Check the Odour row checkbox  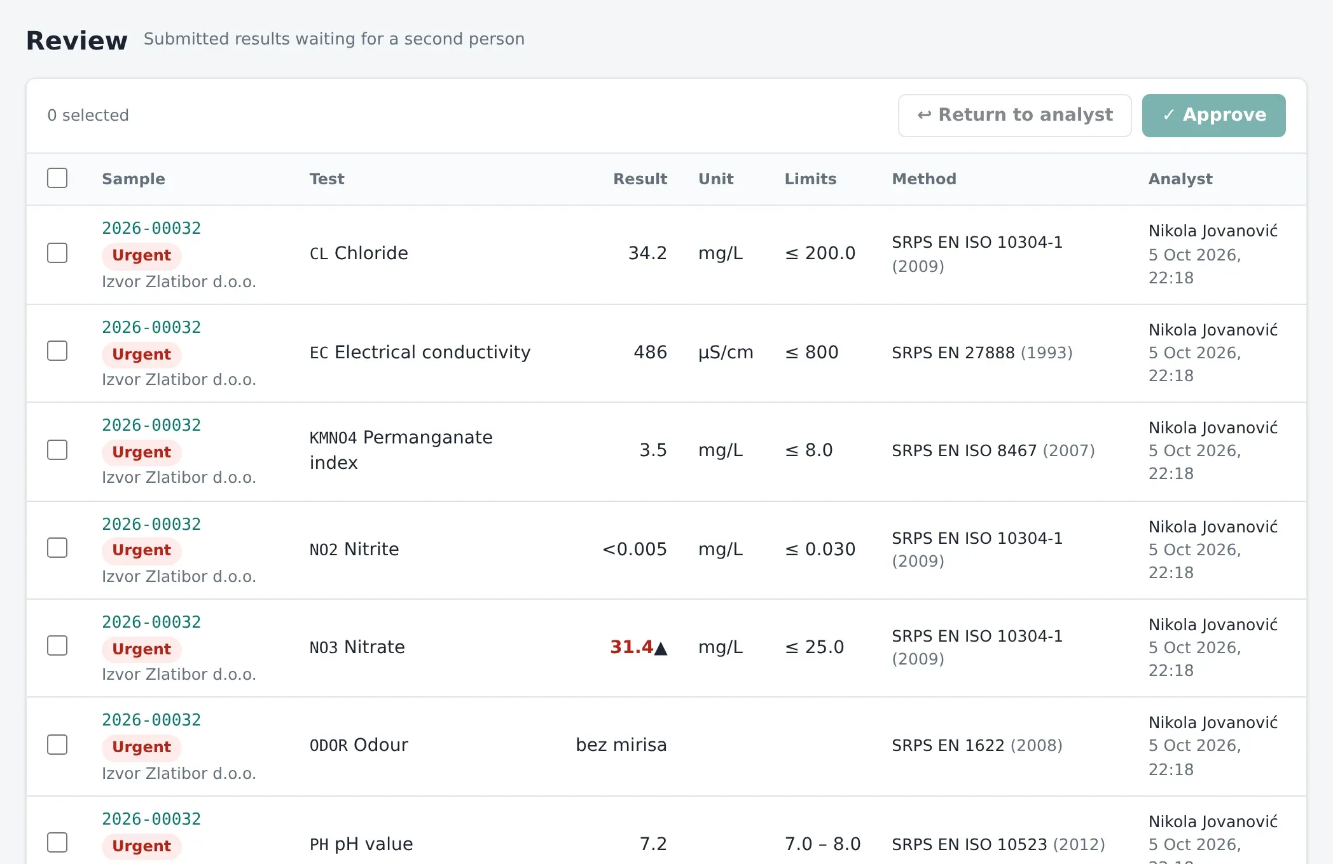click(x=57, y=745)
